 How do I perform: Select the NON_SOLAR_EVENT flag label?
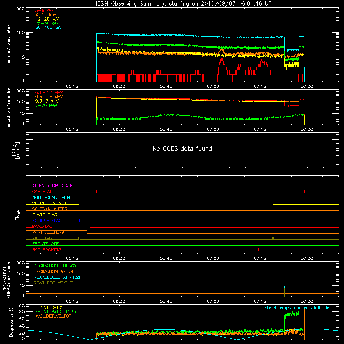52,197
